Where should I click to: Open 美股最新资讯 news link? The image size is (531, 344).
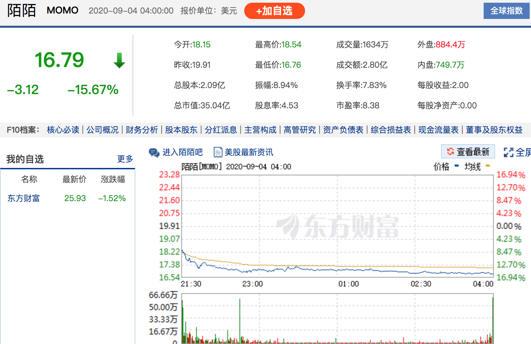coord(249,152)
